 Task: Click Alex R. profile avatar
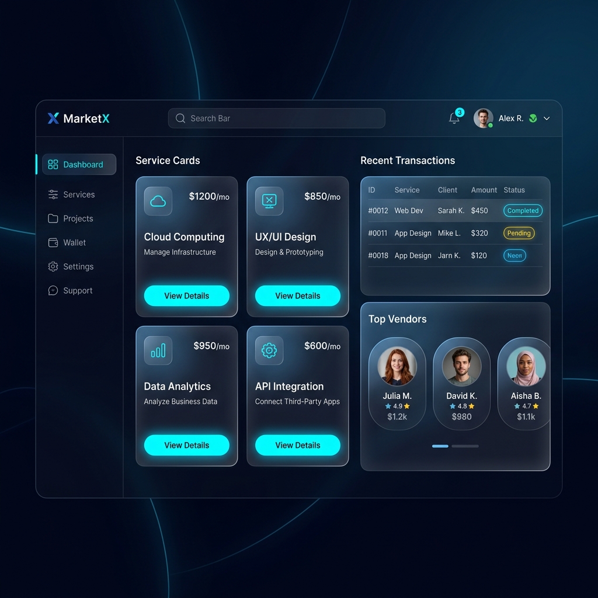483,118
